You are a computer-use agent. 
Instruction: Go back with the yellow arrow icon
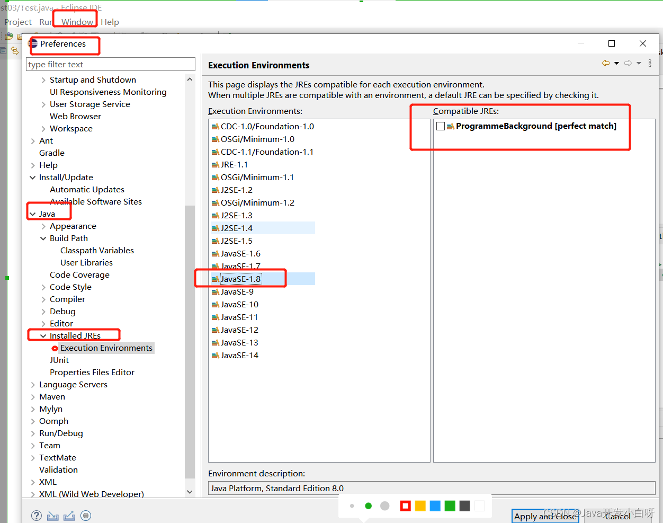point(606,64)
